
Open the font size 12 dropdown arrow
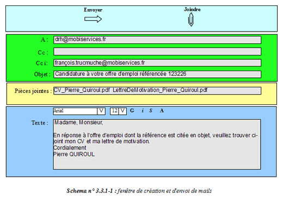tap(122, 111)
